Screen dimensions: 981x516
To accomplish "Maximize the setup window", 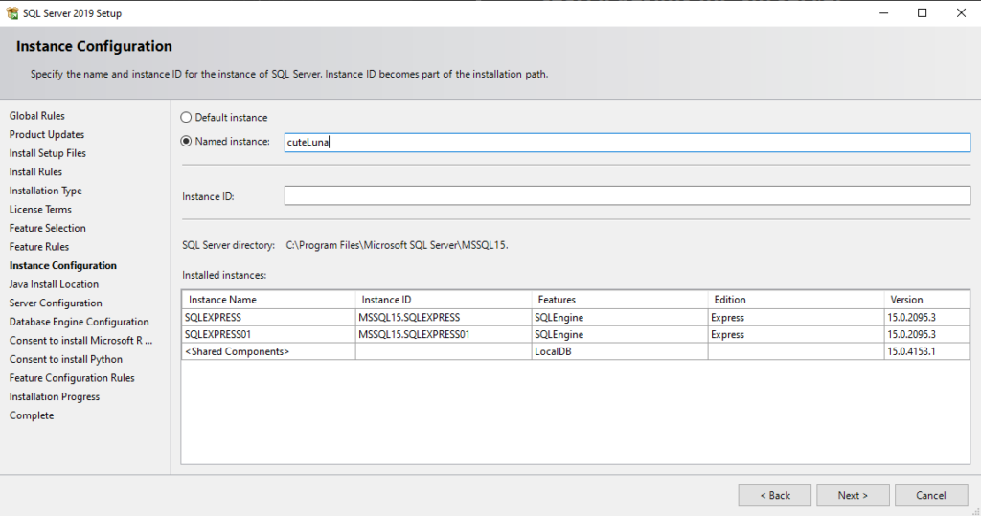I will click(922, 13).
